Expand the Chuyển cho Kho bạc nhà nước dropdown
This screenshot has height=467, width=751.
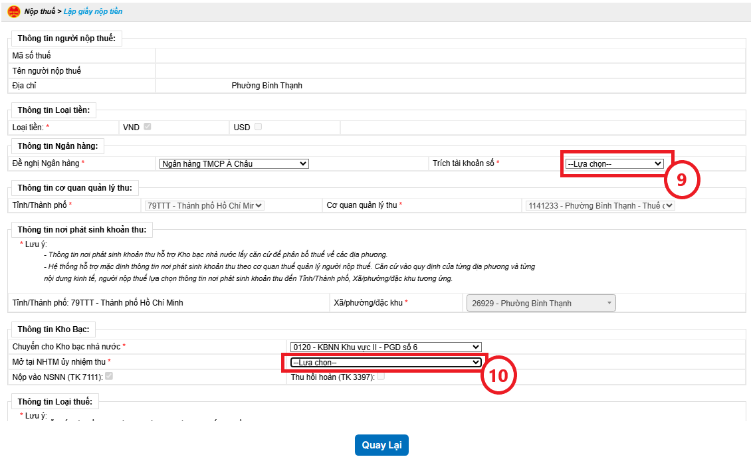coord(385,347)
